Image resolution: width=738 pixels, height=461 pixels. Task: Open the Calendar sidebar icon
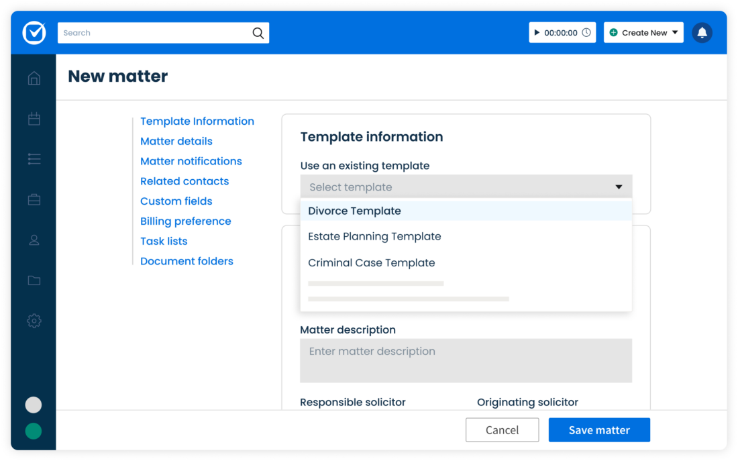(x=34, y=119)
